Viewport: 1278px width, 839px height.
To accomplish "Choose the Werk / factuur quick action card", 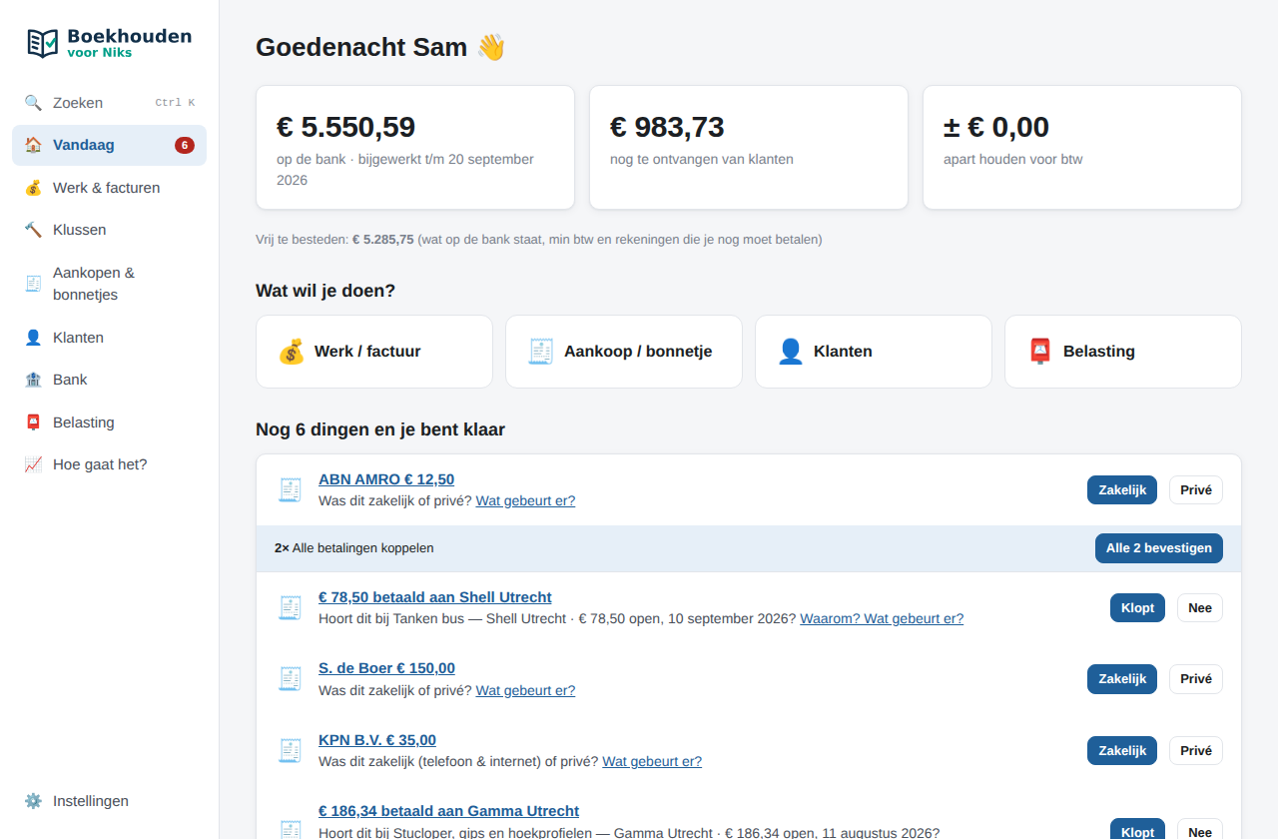I will (374, 352).
